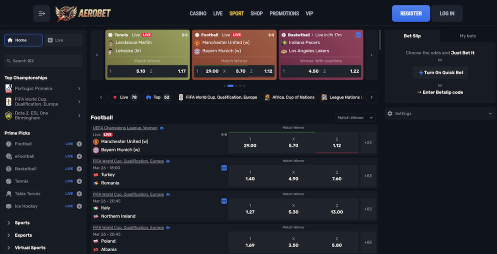Click the bet builder icon for Turkey vs Romania
497x254 pixels.
(224, 167)
